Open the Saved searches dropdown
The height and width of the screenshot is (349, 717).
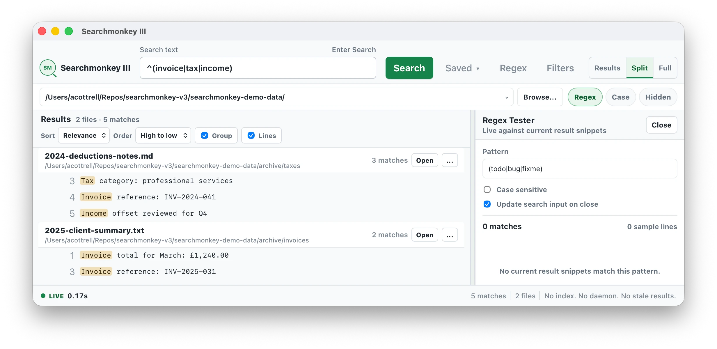click(462, 68)
